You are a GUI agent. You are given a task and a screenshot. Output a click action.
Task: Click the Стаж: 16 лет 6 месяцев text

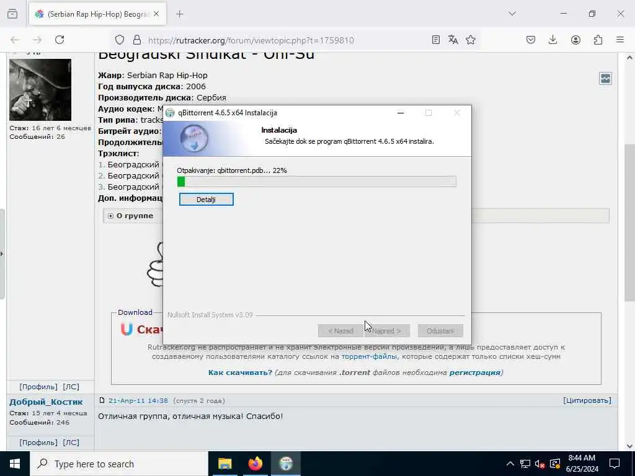pyautogui.click(x=50, y=128)
